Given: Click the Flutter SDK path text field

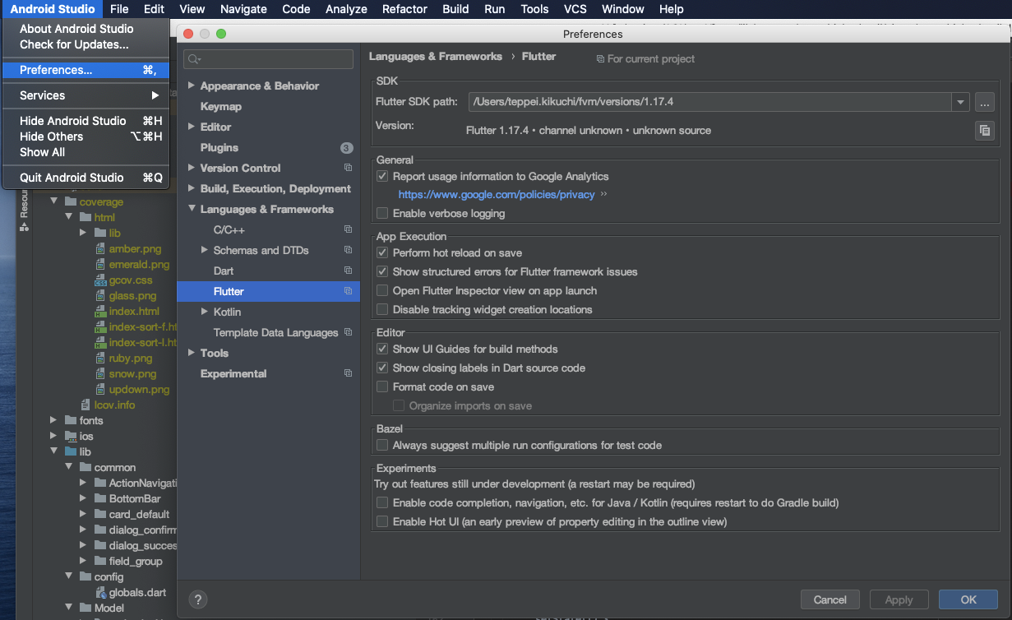Looking at the screenshot, I should 709,102.
